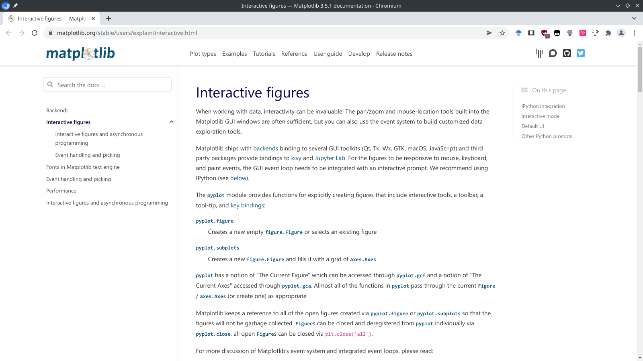Open the Release notes nav item

pos(394,54)
